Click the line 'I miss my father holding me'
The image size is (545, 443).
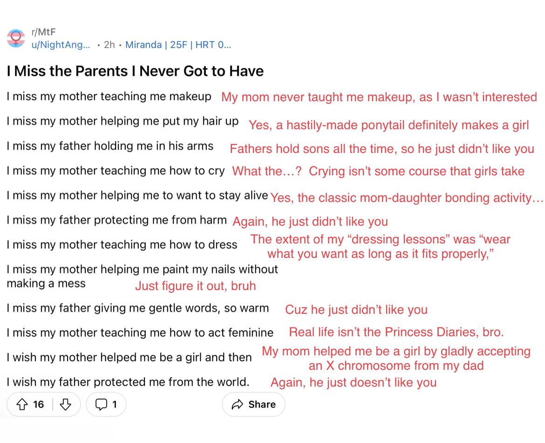tap(110, 146)
